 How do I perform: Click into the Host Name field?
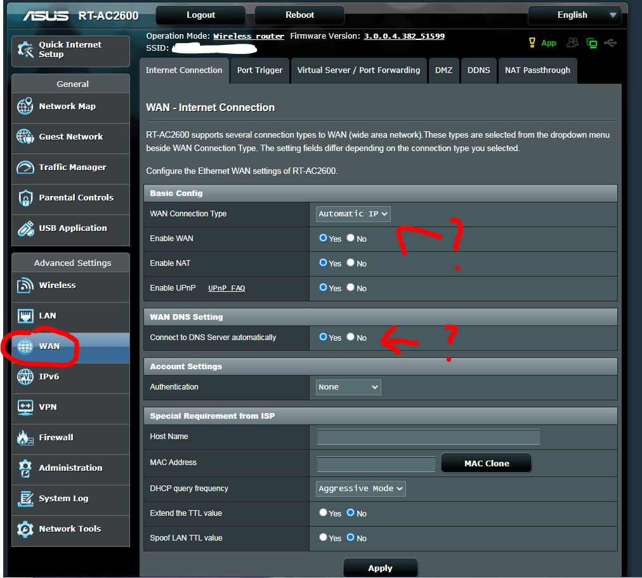click(x=428, y=437)
